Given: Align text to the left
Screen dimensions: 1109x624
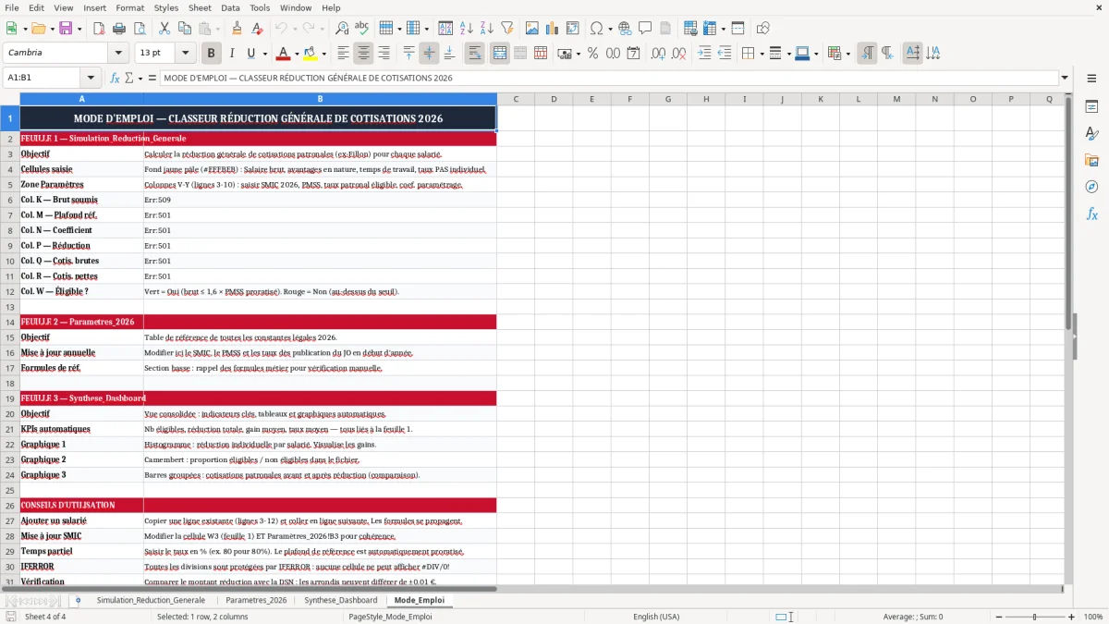Looking at the screenshot, I should click(x=344, y=54).
